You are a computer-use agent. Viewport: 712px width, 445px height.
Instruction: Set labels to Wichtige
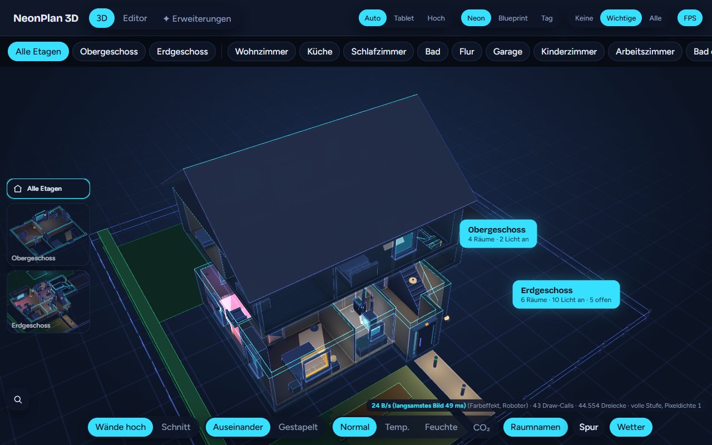click(621, 18)
